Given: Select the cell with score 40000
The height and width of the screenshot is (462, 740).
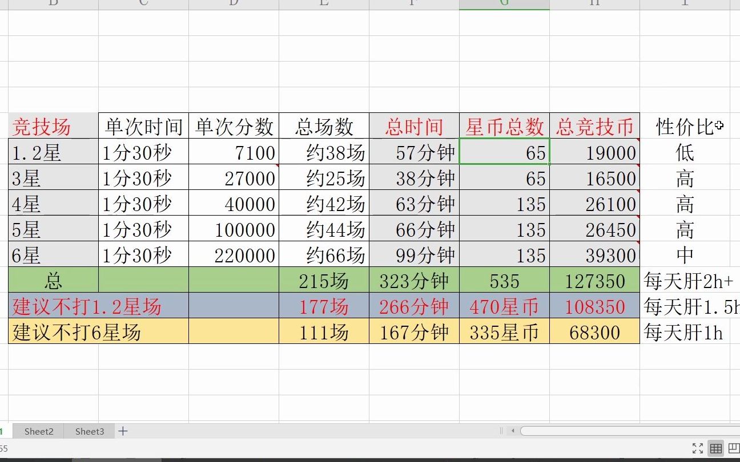Looking at the screenshot, I should coord(234,203).
